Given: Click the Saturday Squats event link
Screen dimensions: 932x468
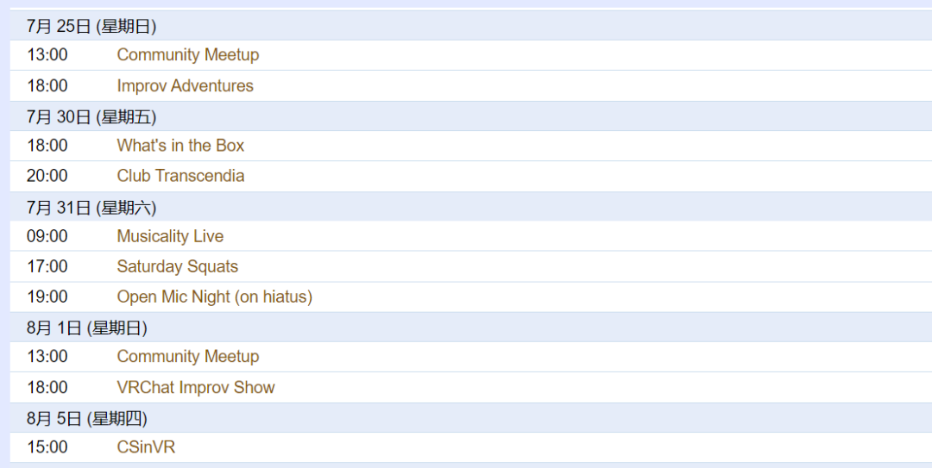Looking at the screenshot, I should click(x=177, y=267).
